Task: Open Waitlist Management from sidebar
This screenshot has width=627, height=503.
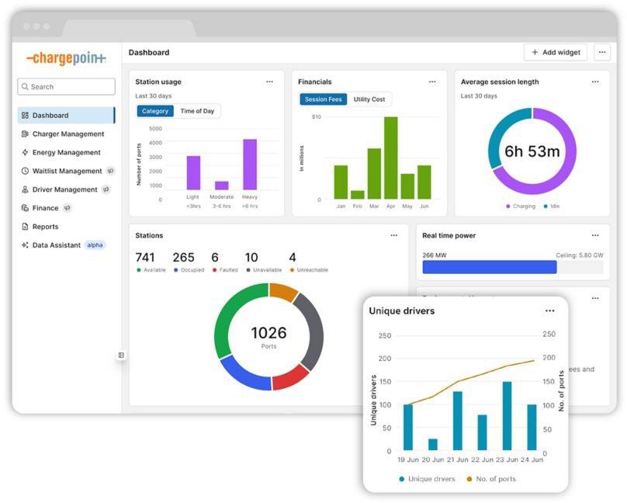Action: [67, 171]
